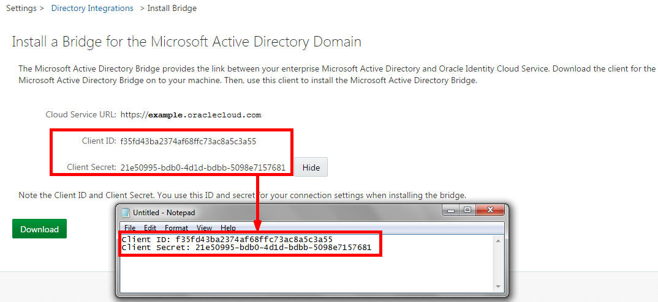Open the File menu in Notepad
658x302 pixels.
130,228
